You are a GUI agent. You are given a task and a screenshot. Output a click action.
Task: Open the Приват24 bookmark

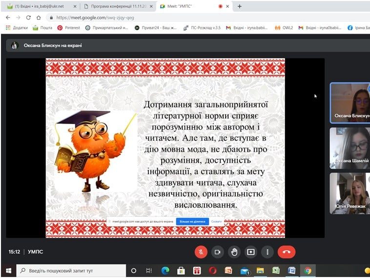(156, 28)
